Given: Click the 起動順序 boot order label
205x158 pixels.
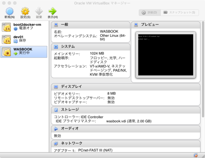Looking at the screenshot, I should pyautogui.click(x=61, y=58).
